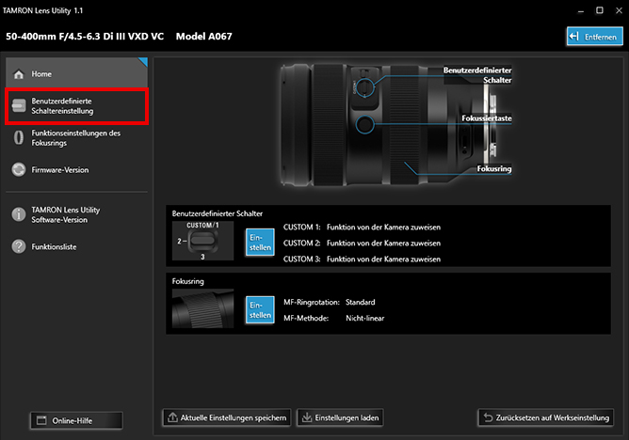Click the CUSTOM switch thumbnail image
The height and width of the screenshot is (440, 629).
pyautogui.click(x=202, y=241)
